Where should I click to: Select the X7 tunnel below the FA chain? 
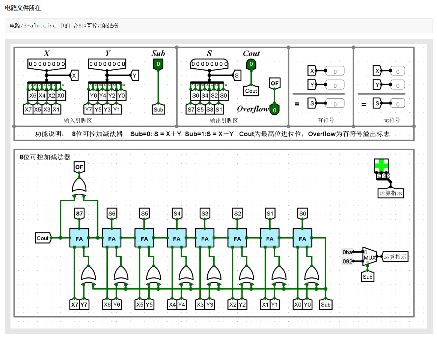point(74,304)
